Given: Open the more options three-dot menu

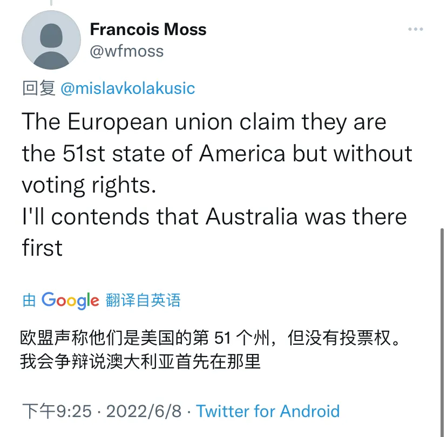Looking at the screenshot, I should click(x=415, y=29).
